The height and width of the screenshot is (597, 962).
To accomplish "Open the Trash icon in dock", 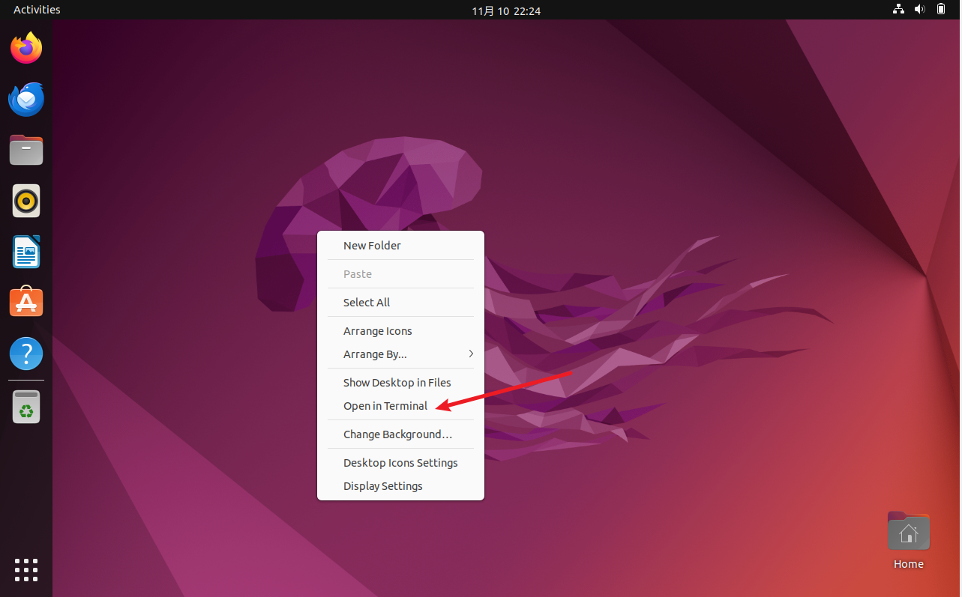I will coord(26,407).
